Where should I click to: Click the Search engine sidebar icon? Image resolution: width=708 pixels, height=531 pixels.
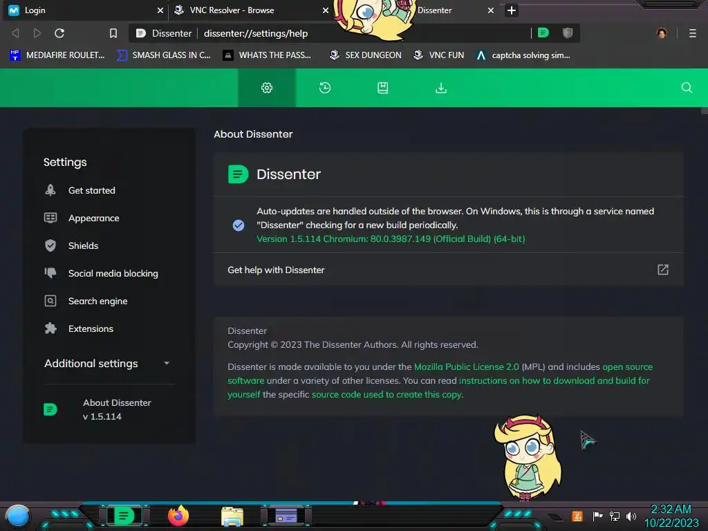pos(50,301)
